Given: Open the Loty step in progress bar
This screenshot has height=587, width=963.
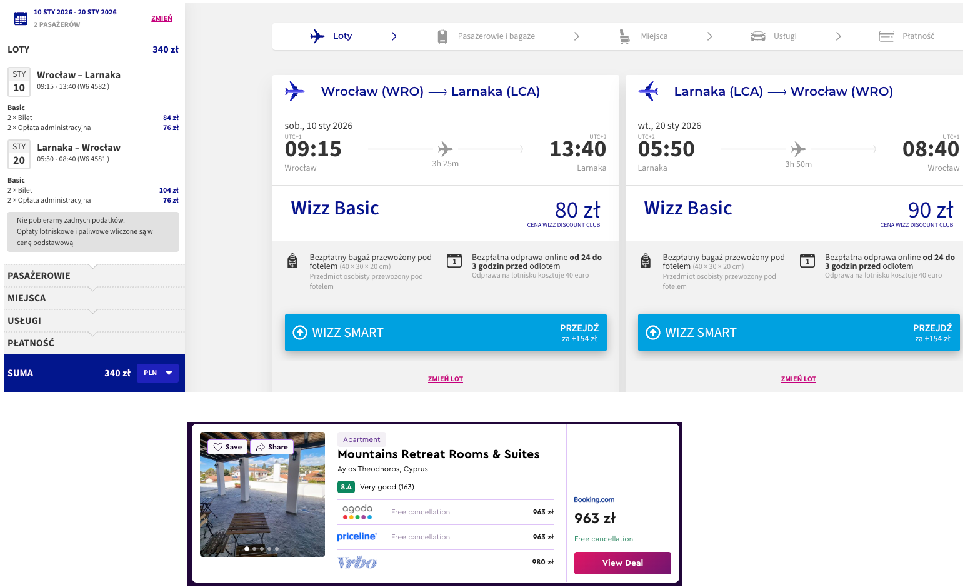Looking at the screenshot, I should 342,36.
